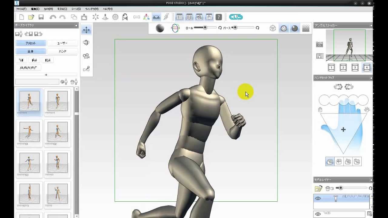Select the dark solid sphere shading mode
Viewport: 388px width, 218px height.
pyautogui.click(x=295, y=28)
